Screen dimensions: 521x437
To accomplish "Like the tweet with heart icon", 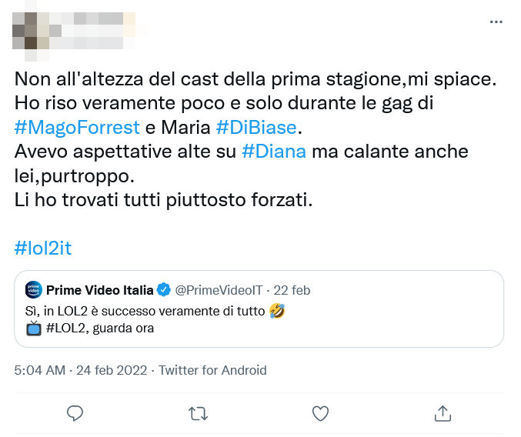I will click(320, 413).
